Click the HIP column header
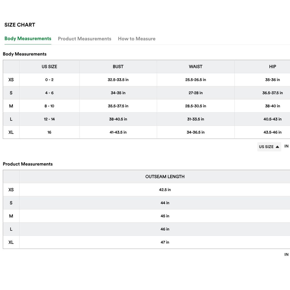Image resolution: width=290 pixels, height=290 pixels. [x=272, y=66]
